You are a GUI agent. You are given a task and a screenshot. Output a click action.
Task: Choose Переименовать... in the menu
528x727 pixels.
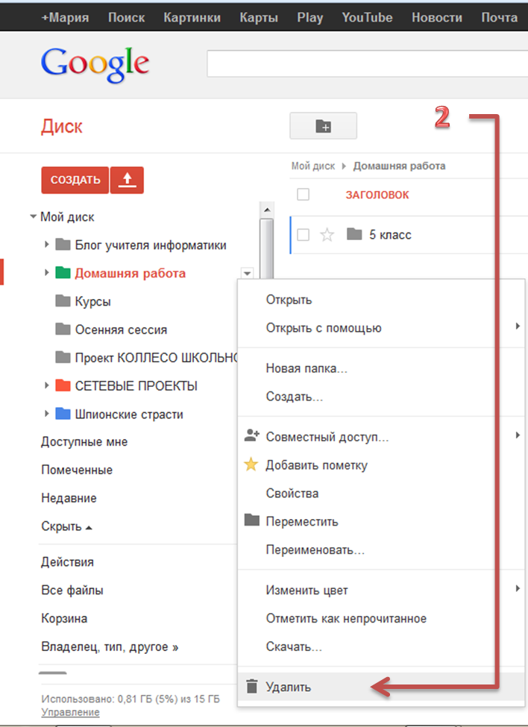[315, 550]
